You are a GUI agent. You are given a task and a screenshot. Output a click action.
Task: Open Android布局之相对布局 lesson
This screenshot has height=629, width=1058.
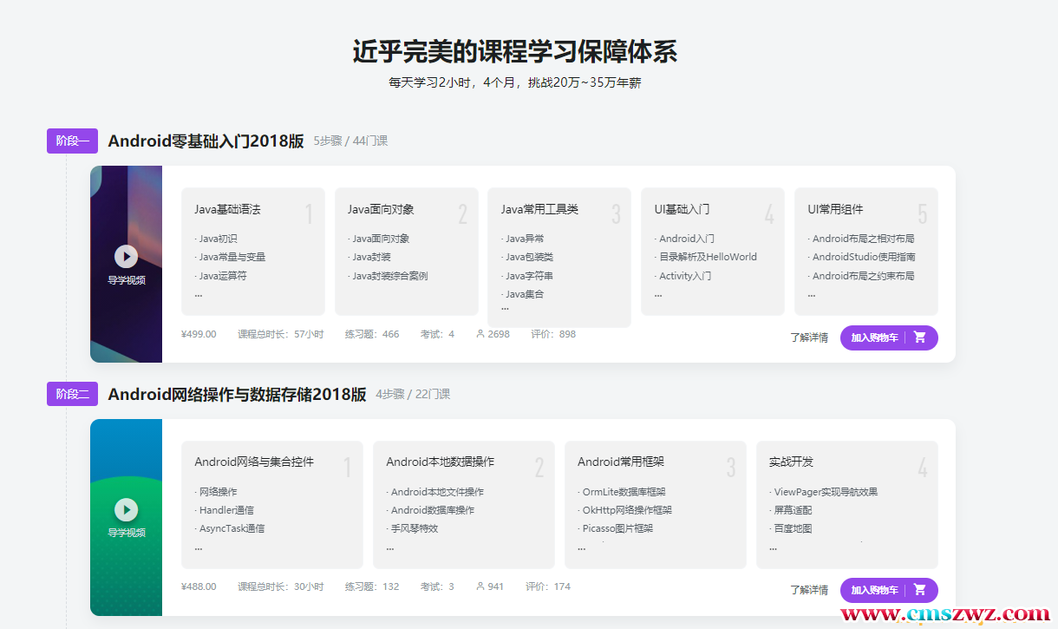coord(863,239)
